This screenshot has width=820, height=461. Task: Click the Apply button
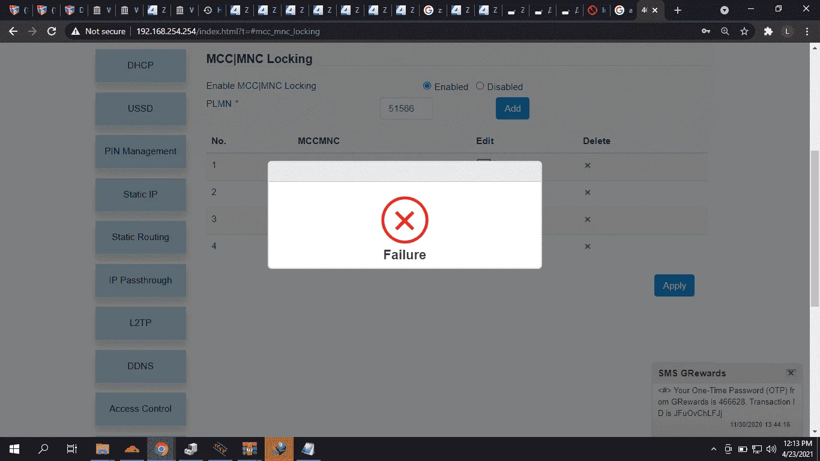point(674,286)
